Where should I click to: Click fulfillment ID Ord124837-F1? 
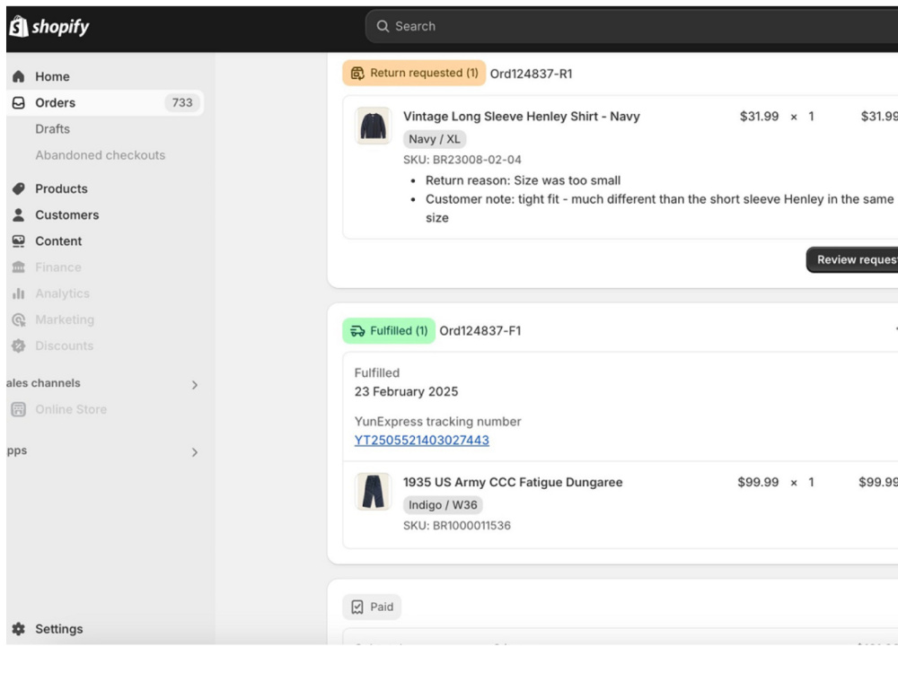pos(480,331)
